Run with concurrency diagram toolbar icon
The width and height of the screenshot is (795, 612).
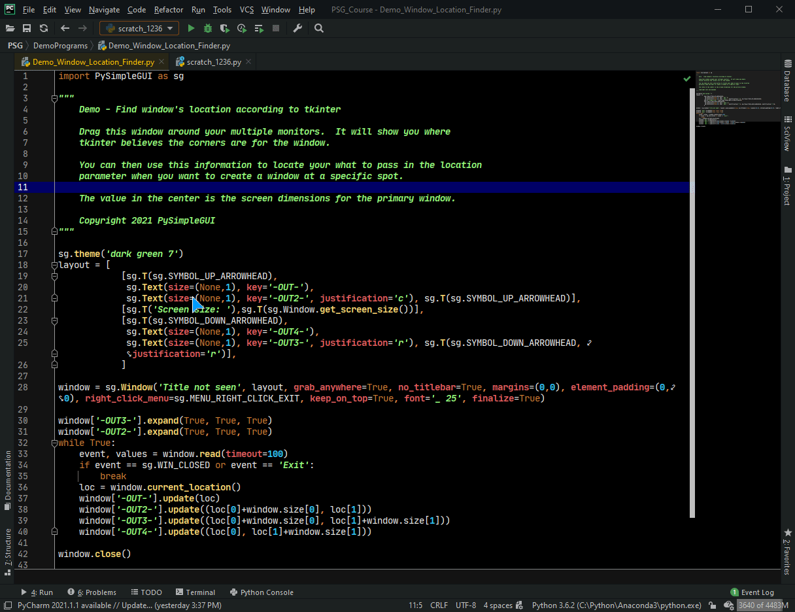259,28
